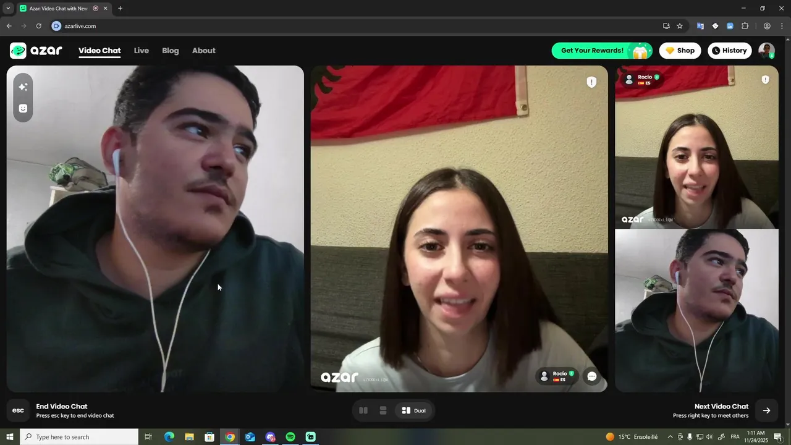Report user via shield icon in center video
The image size is (791, 445).
(x=591, y=82)
